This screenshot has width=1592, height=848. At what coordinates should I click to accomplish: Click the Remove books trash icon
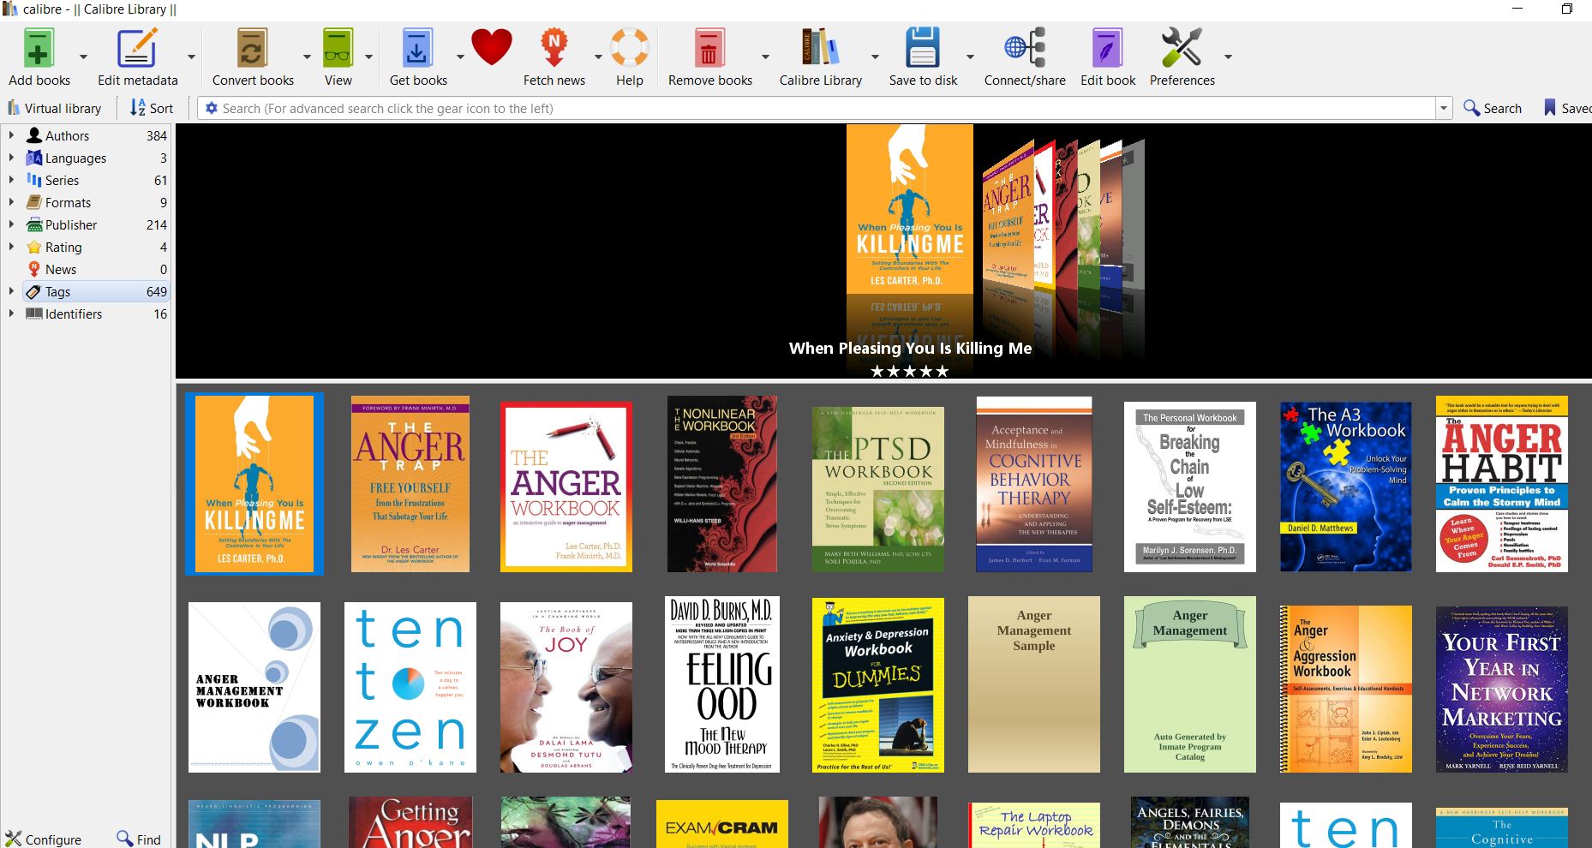(709, 48)
